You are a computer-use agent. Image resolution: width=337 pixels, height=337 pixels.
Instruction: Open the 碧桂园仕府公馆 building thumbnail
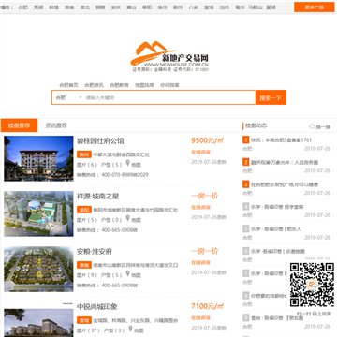(38, 158)
